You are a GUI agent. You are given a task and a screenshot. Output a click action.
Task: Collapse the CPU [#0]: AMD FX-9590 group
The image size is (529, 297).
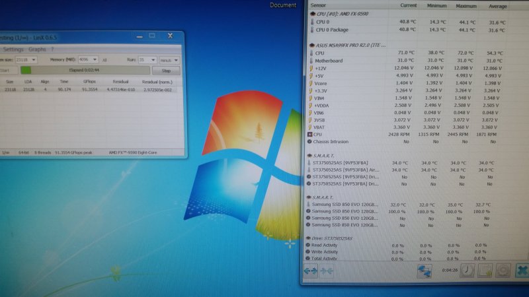click(x=313, y=14)
